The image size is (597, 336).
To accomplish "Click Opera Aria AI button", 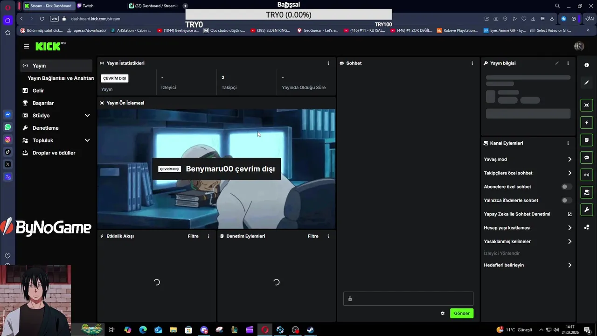I will (x=590, y=19).
